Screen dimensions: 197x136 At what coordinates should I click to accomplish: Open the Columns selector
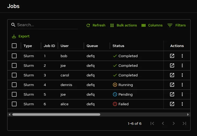(152, 25)
